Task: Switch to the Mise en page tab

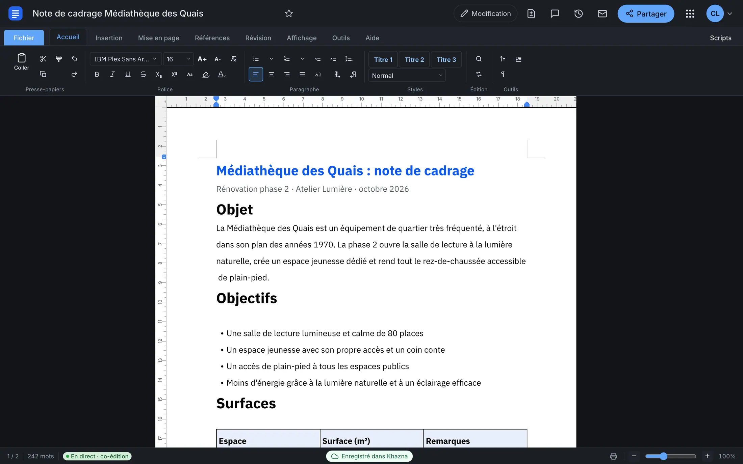Action: (x=159, y=38)
